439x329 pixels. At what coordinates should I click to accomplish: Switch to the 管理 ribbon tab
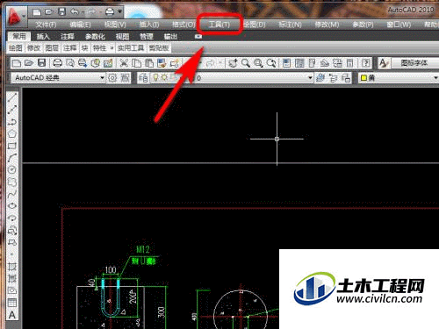[147, 36]
